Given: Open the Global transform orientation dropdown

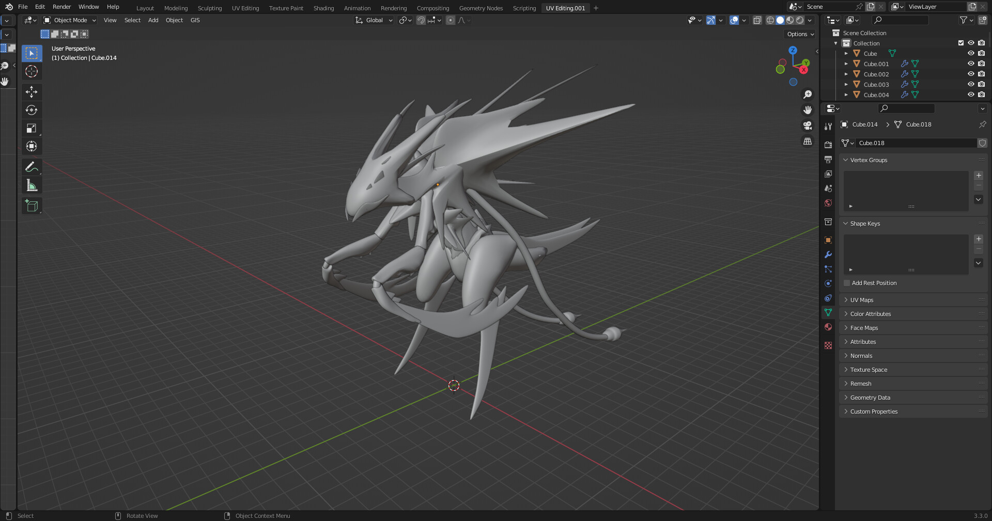Looking at the screenshot, I should pyautogui.click(x=373, y=20).
